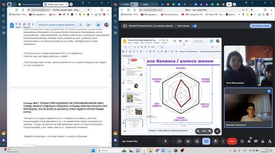The image size is (275, 154).
Task: Open the activities panel in Meet
Action: [263, 141]
